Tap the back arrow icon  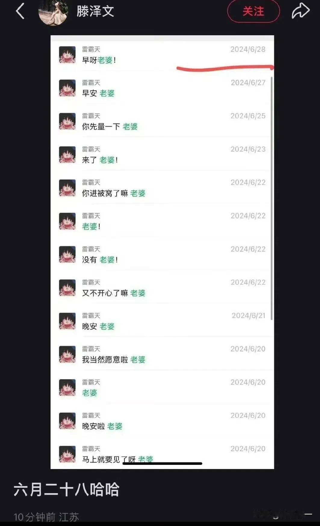tap(20, 11)
